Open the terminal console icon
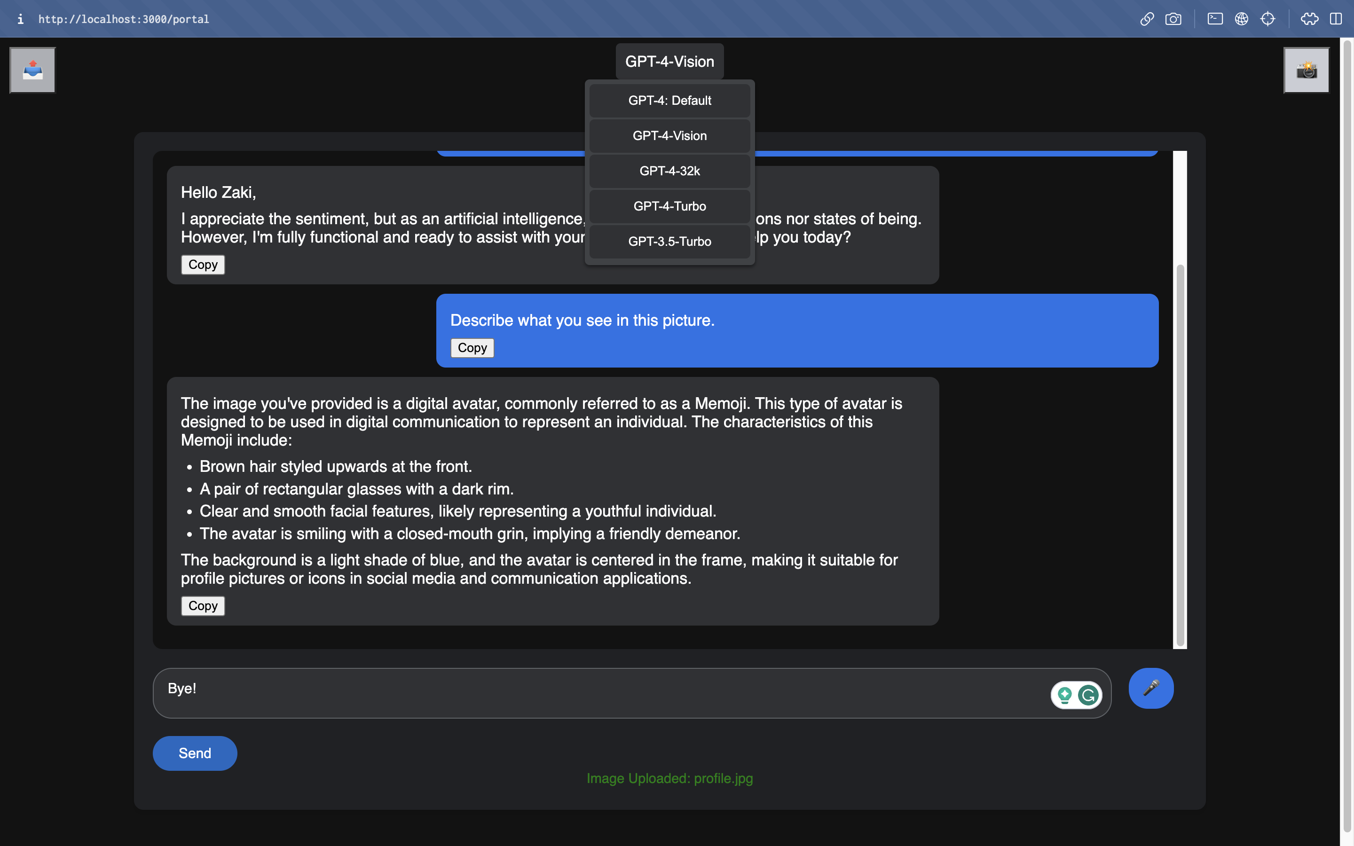1354x846 pixels. coord(1215,19)
